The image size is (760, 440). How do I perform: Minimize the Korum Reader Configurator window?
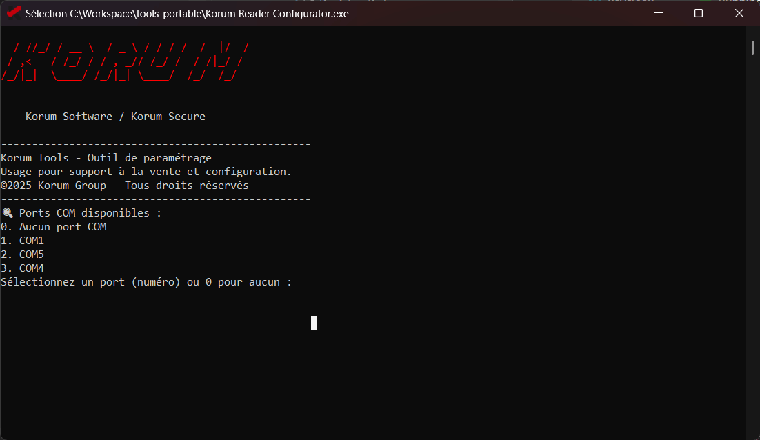pyautogui.click(x=658, y=13)
